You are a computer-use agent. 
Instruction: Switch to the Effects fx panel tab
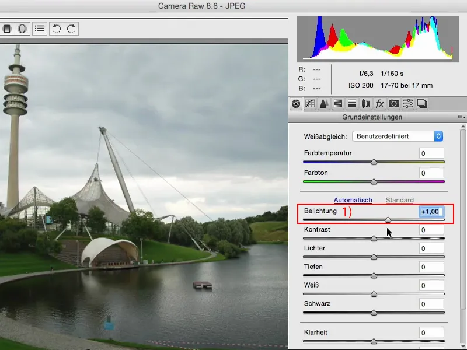click(380, 104)
